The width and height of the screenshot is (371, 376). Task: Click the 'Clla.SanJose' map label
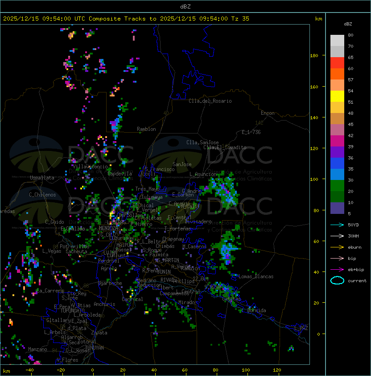202,142
